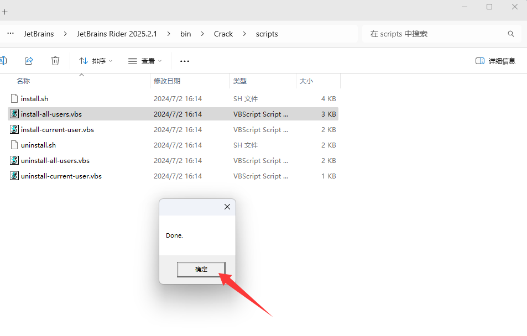Image resolution: width=527 pixels, height=336 pixels.
Task: Click the uninstall-current-user.vbs file name
Action: tap(61, 176)
